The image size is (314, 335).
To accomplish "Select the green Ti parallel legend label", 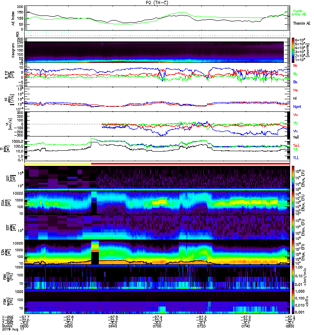I will click(x=295, y=149).
